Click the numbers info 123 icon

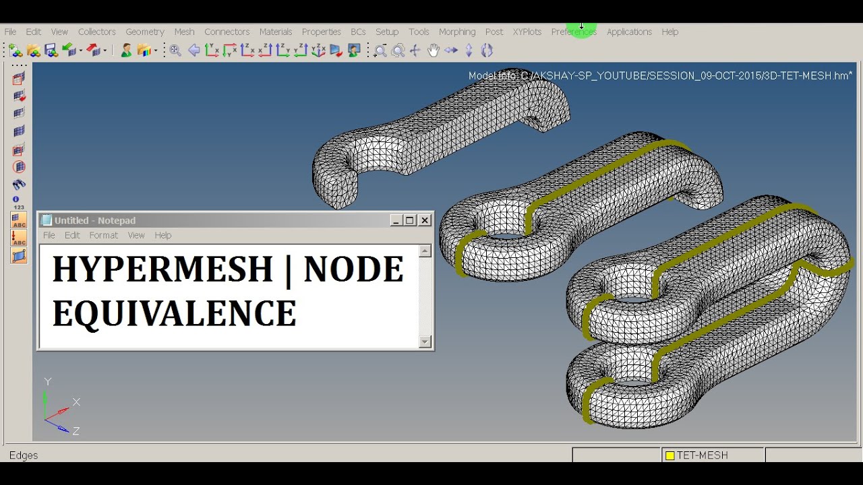click(18, 203)
